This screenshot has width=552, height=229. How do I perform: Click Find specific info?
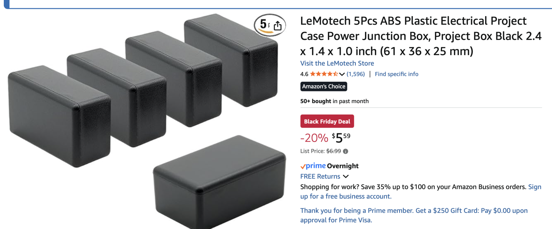396,74
